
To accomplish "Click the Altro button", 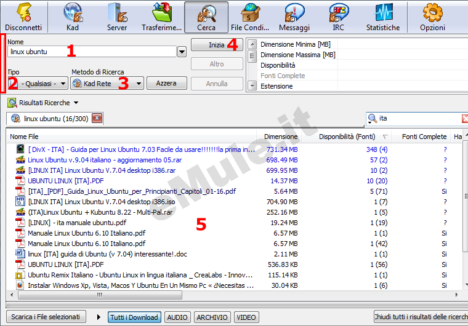I will coord(217,64).
